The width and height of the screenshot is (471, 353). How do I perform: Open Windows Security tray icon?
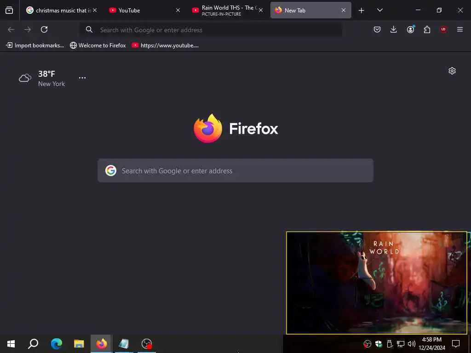point(379,344)
